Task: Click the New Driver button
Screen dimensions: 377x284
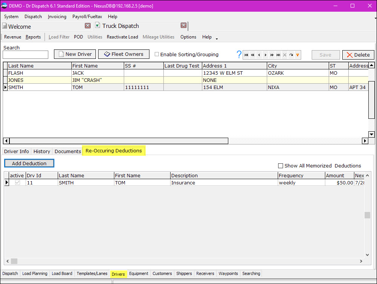Action: 75,54
